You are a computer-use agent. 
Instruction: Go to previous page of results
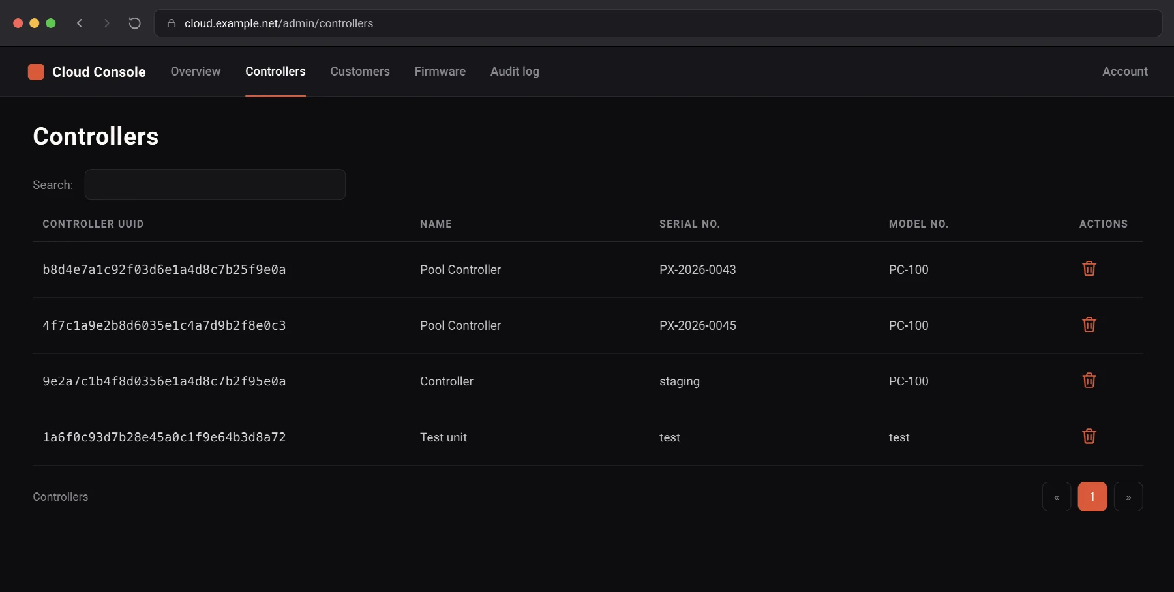click(1057, 497)
